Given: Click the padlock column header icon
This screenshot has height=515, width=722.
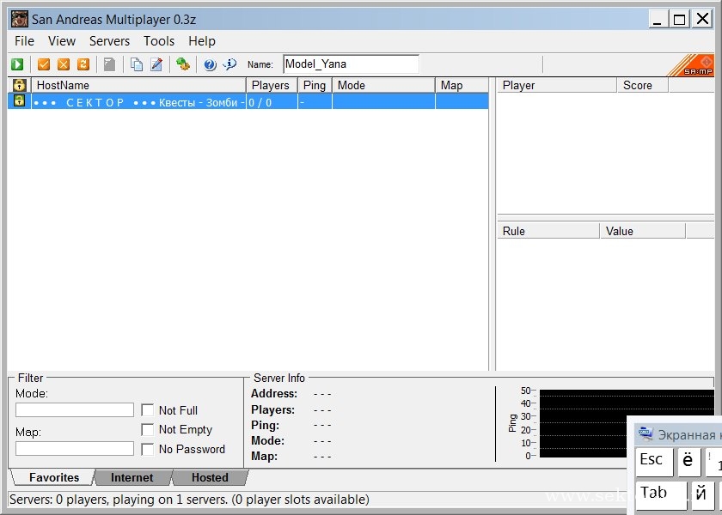Looking at the screenshot, I should (x=19, y=85).
